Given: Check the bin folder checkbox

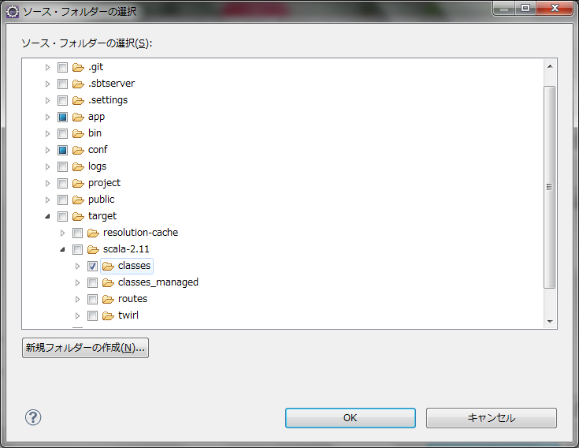Looking at the screenshot, I should tap(62, 133).
